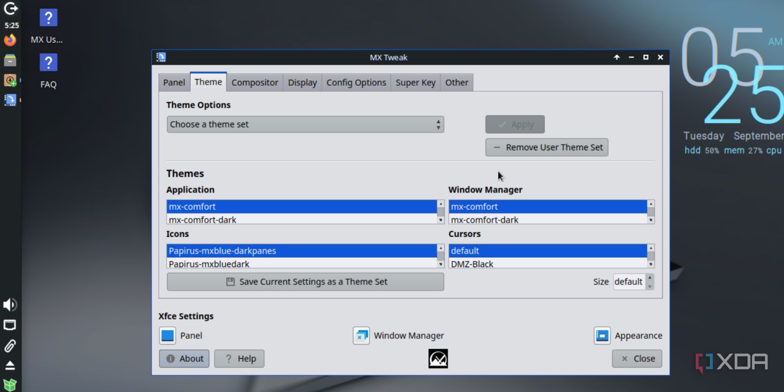Click down arrow of Application list scrollbar
This screenshot has width=784, height=392.
(441, 220)
